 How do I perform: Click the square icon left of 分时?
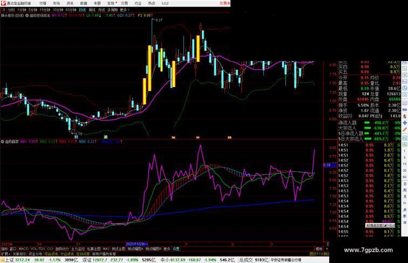pyautogui.click(x=3, y=10)
